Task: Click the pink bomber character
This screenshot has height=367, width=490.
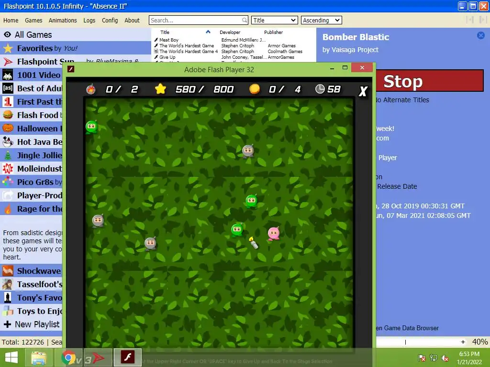Action: [274, 233]
